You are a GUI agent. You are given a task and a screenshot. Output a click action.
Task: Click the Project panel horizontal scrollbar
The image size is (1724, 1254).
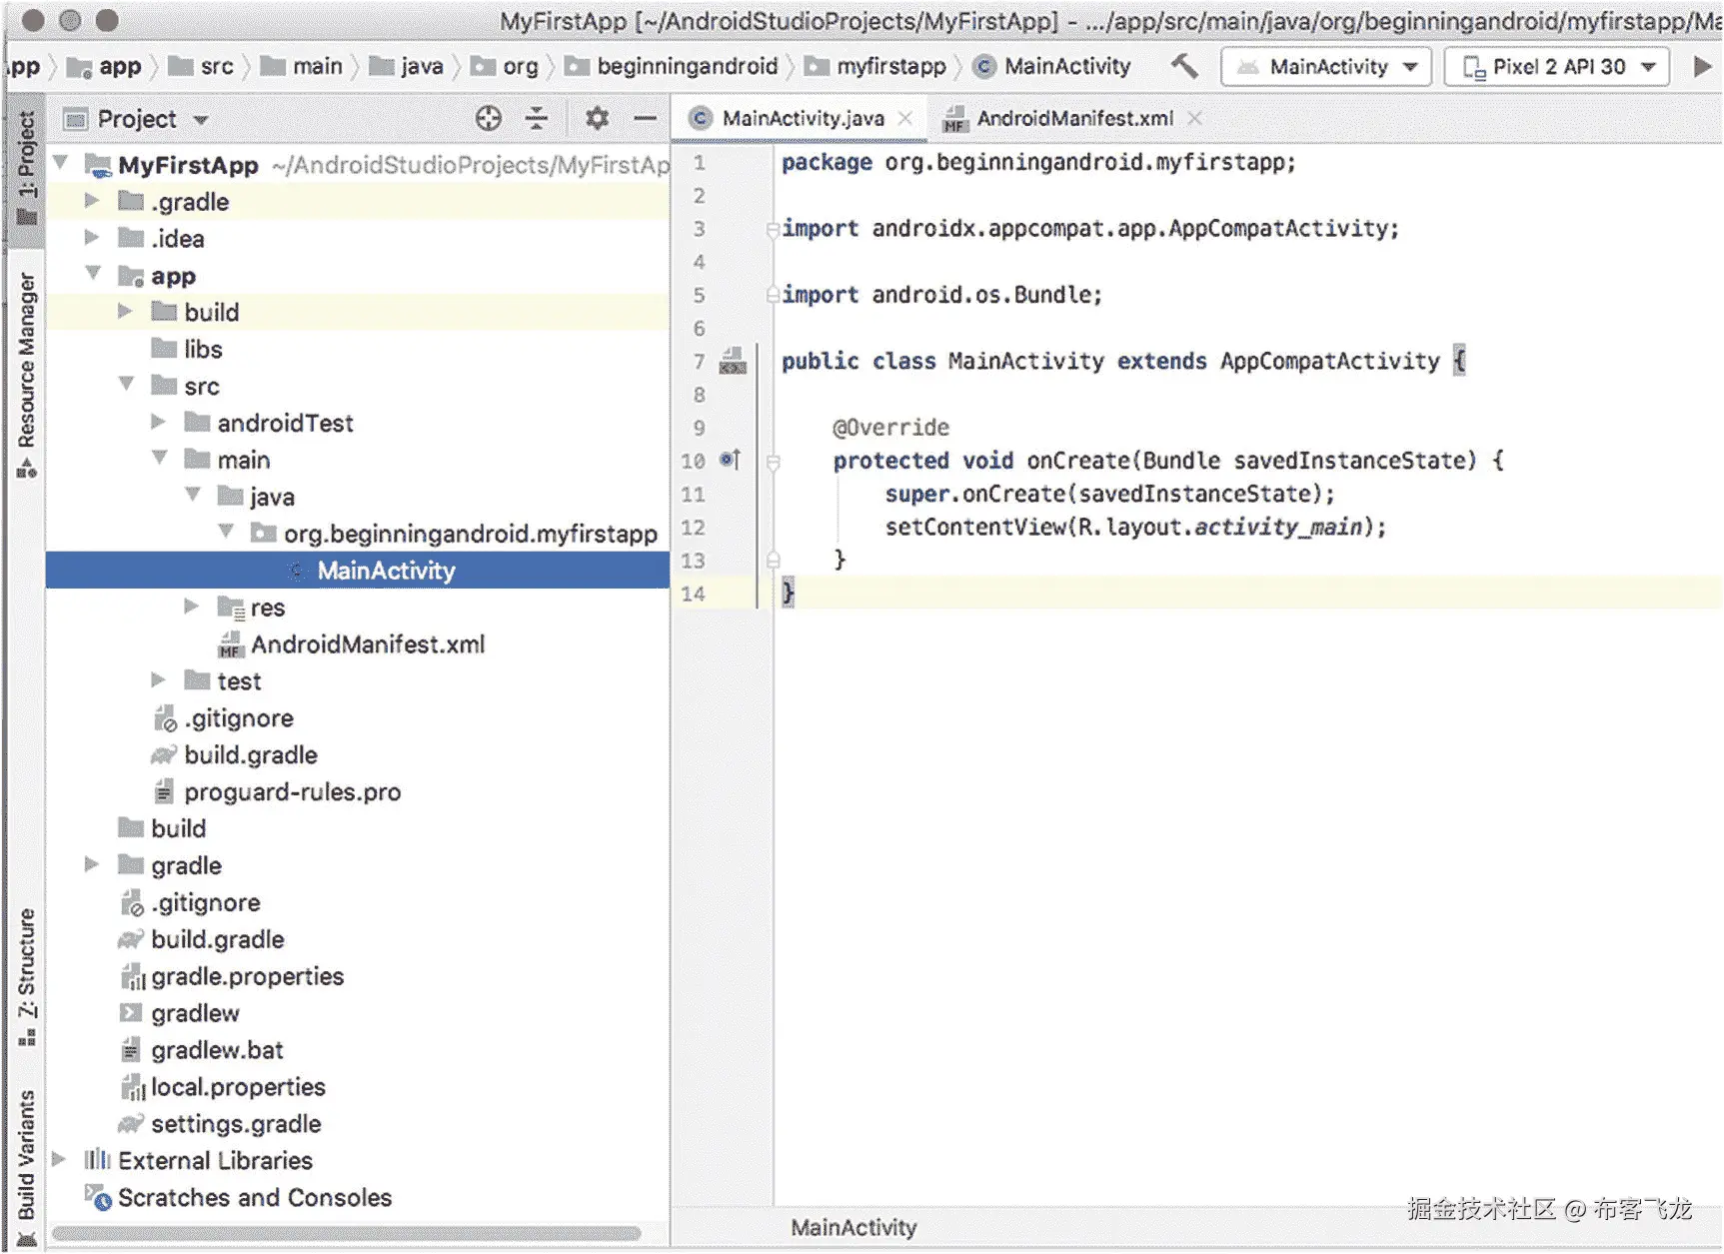click(346, 1233)
